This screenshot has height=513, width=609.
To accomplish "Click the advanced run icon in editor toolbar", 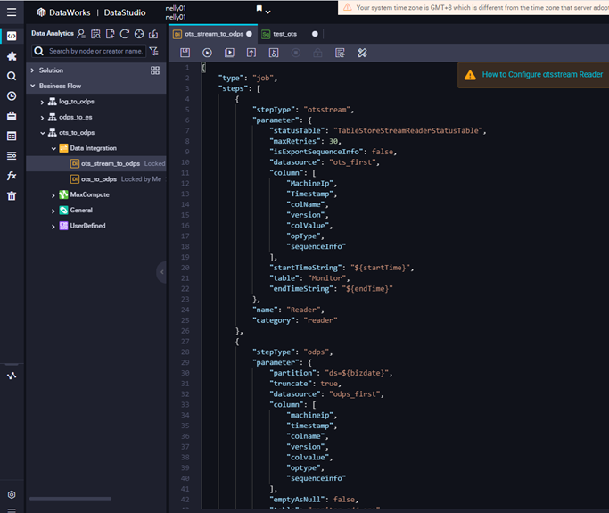I will tap(229, 53).
